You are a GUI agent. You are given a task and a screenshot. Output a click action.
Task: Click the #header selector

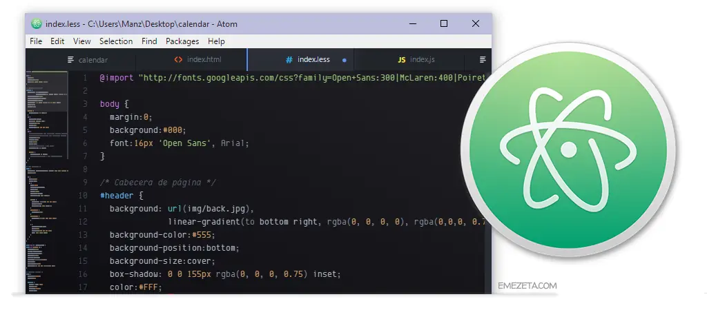pyautogui.click(x=116, y=196)
